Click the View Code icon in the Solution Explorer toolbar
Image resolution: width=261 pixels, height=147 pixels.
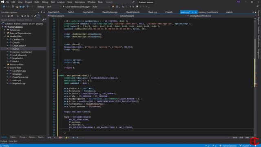[32, 16]
